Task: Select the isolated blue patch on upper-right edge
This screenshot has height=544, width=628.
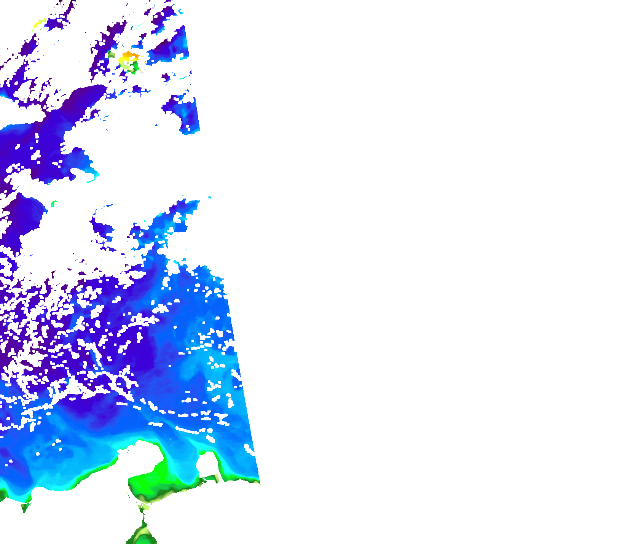Action: click(189, 114)
